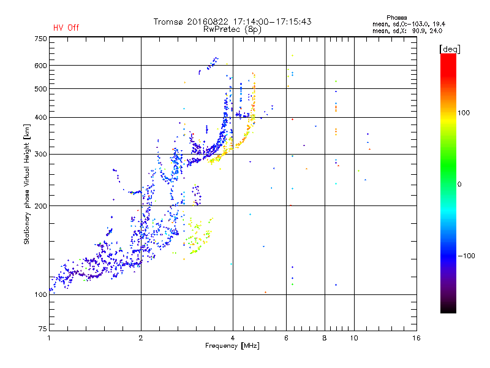Click the x-axis tick label '1'
Screen dimensions: 490x368
point(49,338)
